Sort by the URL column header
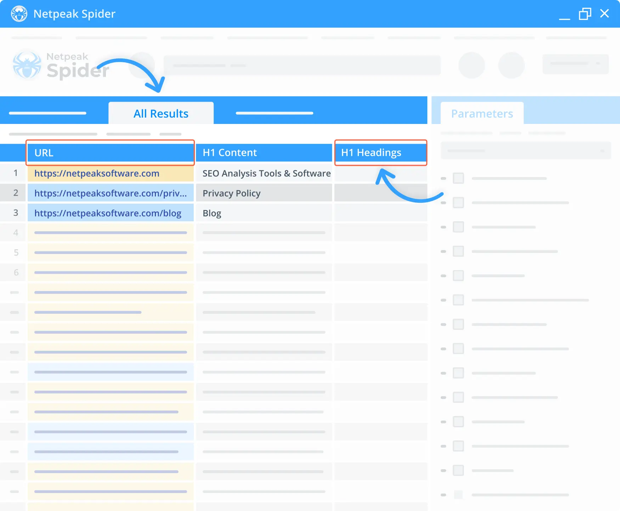Screen dimensions: 620x511 pos(110,153)
